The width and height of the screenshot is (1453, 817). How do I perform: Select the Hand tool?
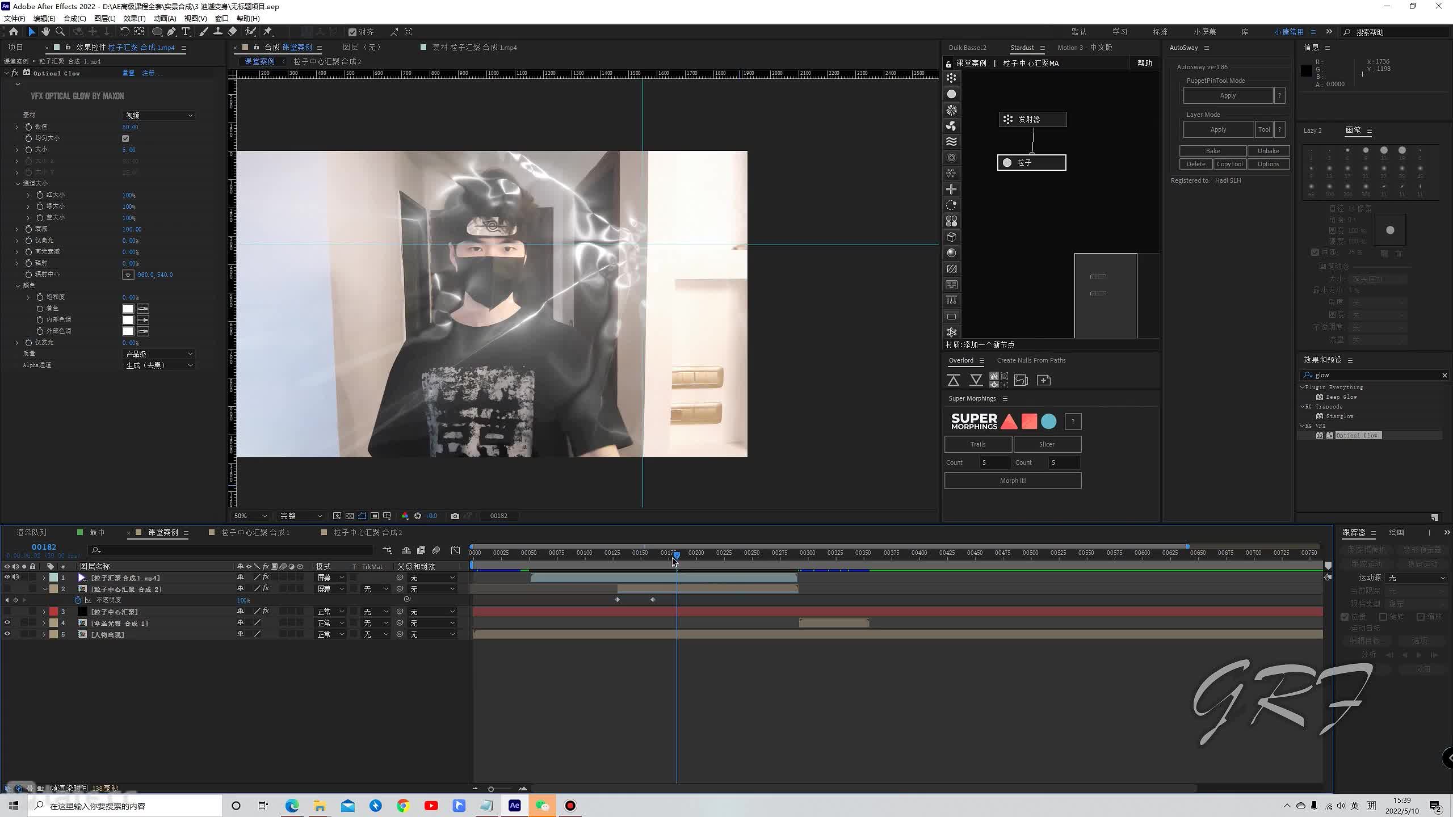click(x=45, y=32)
